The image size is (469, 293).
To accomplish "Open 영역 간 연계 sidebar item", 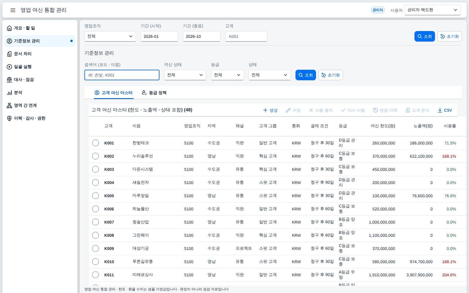I will coord(40,105).
